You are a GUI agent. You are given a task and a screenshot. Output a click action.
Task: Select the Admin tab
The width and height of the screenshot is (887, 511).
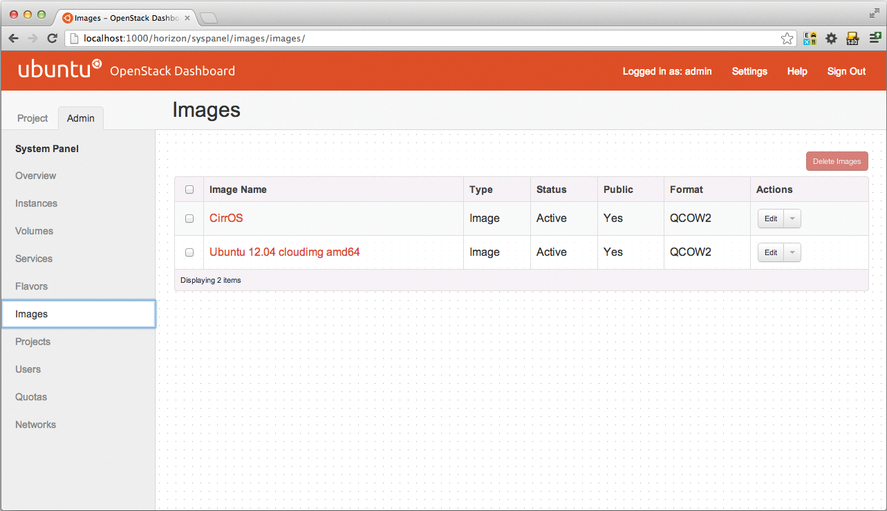tap(80, 118)
